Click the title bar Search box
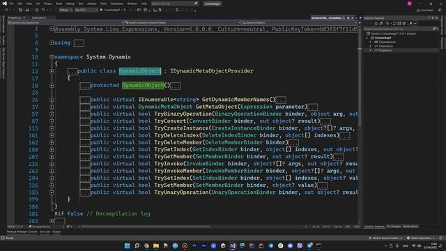This screenshot has width=446, height=251. tap(174, 3)
